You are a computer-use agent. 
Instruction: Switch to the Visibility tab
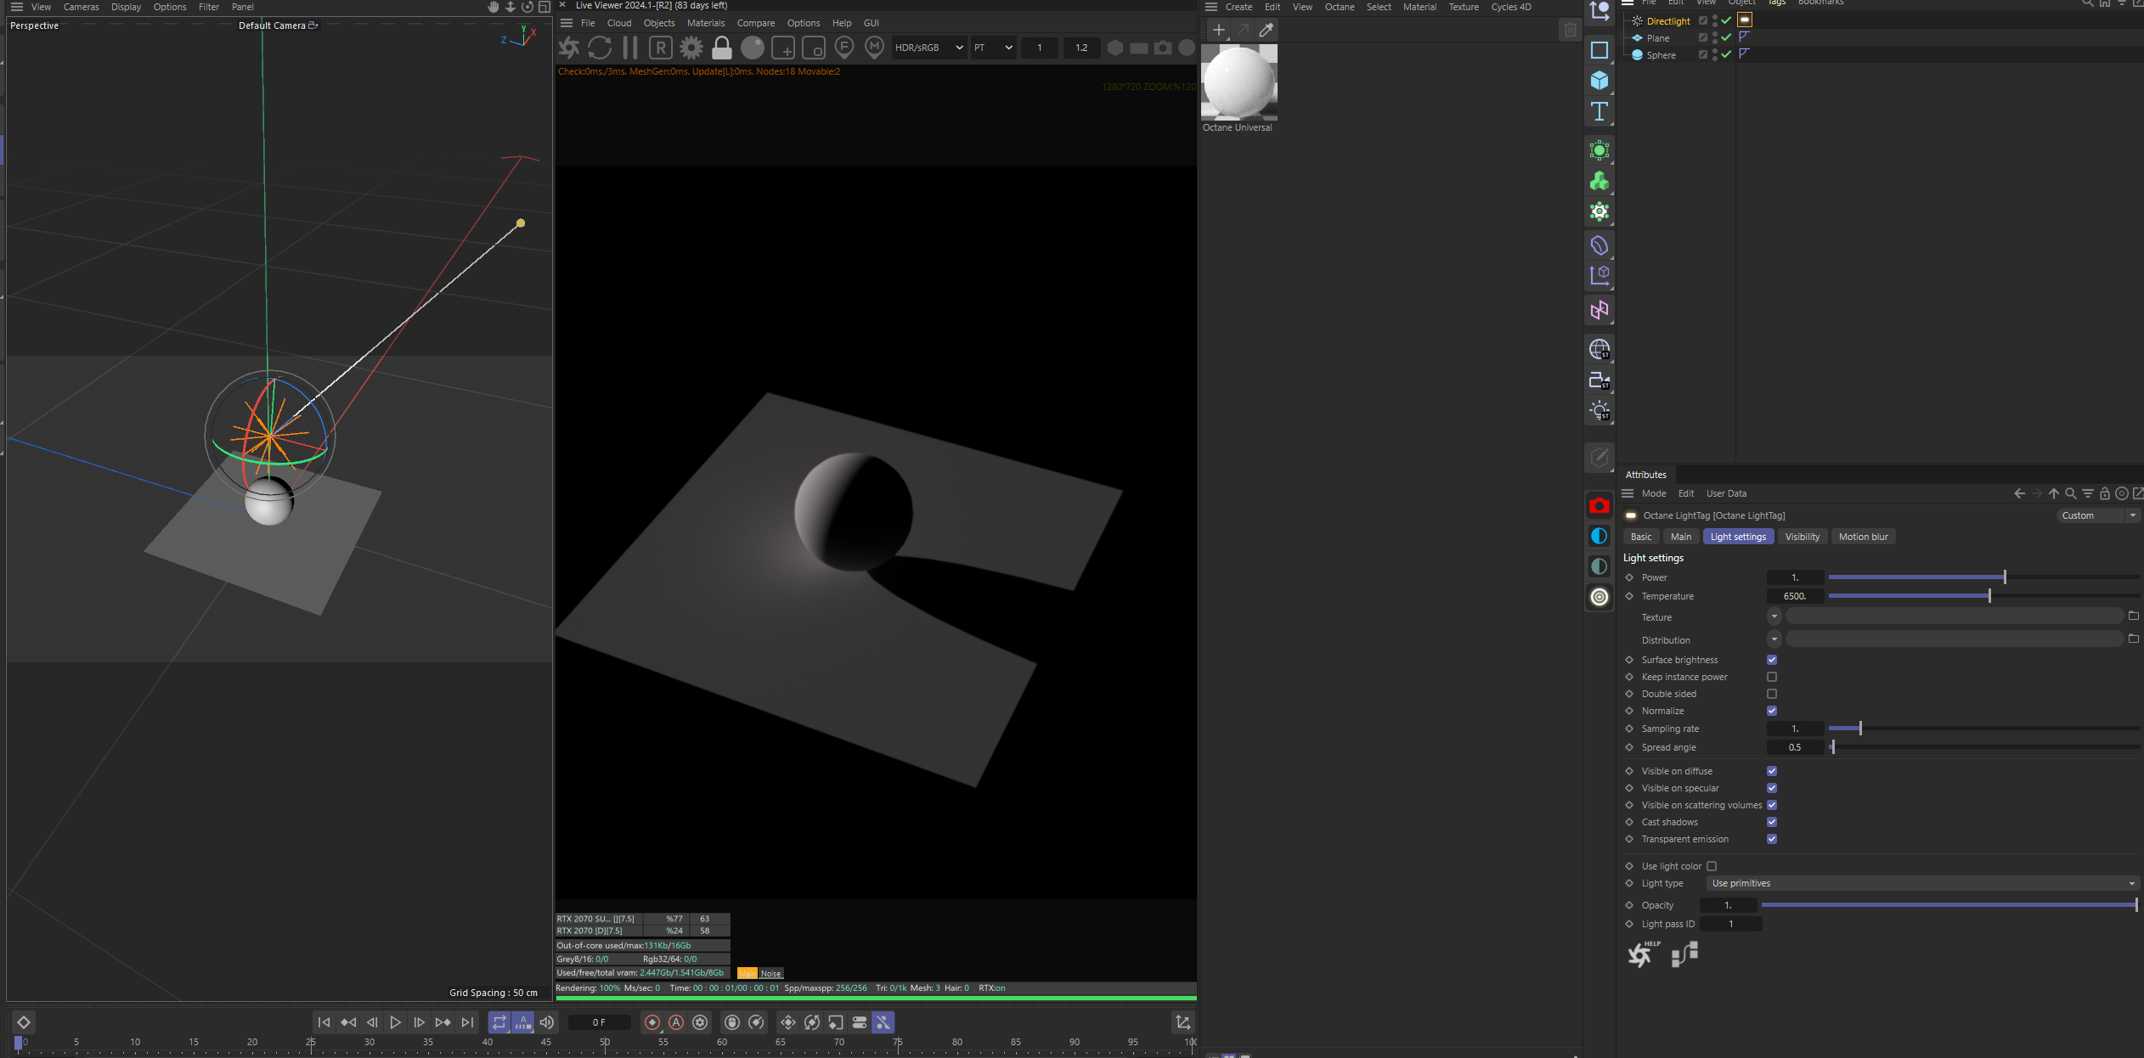[1802, 537]
